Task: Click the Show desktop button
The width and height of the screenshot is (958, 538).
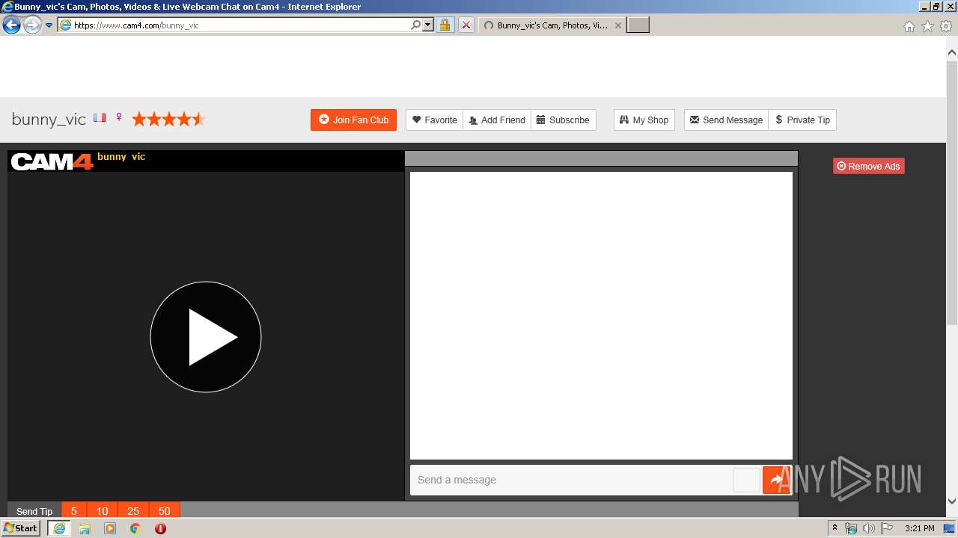Action: click(x=951, y=528)
